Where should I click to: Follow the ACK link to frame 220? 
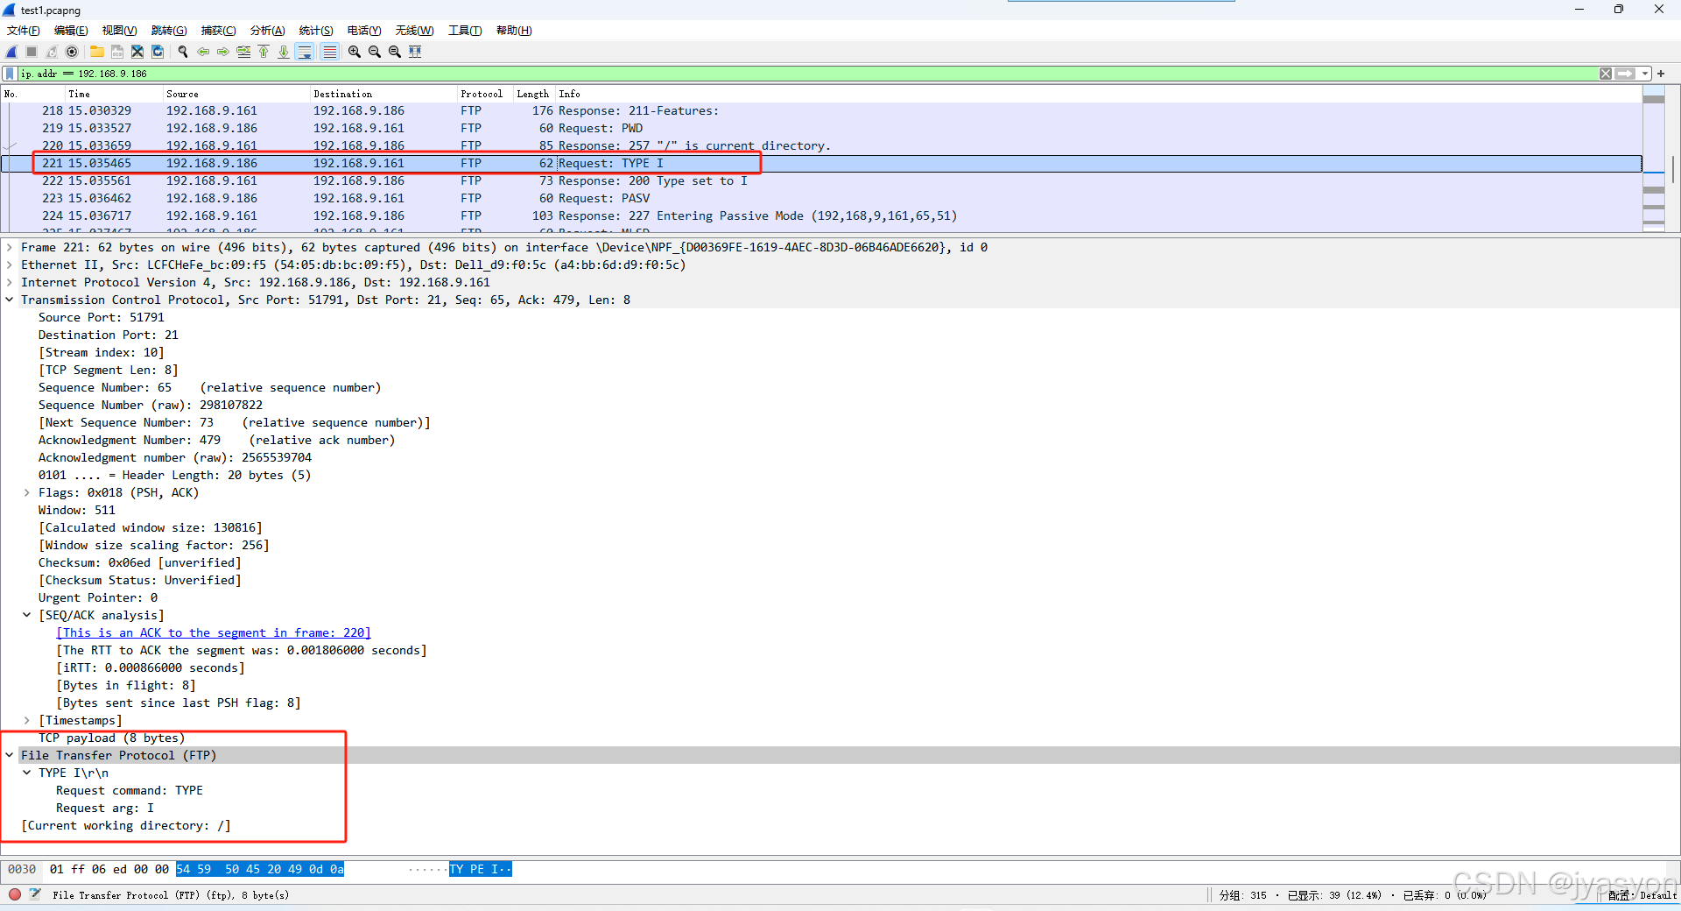(x=213, y=632)
